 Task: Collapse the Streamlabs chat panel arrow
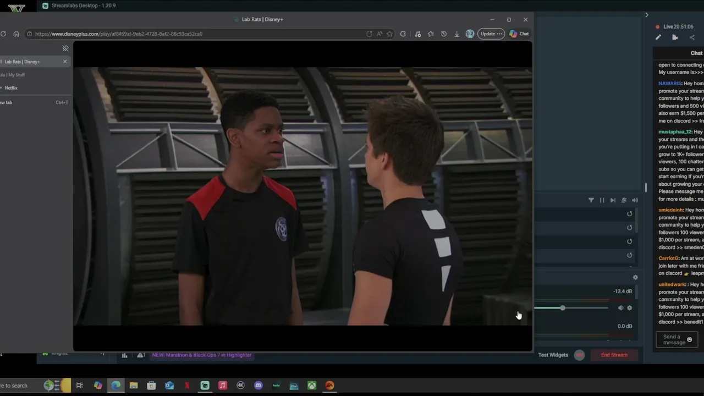coord(647,15)
